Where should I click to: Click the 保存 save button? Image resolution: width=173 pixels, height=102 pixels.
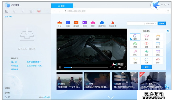pyautogui.click(x=146, y=67)
